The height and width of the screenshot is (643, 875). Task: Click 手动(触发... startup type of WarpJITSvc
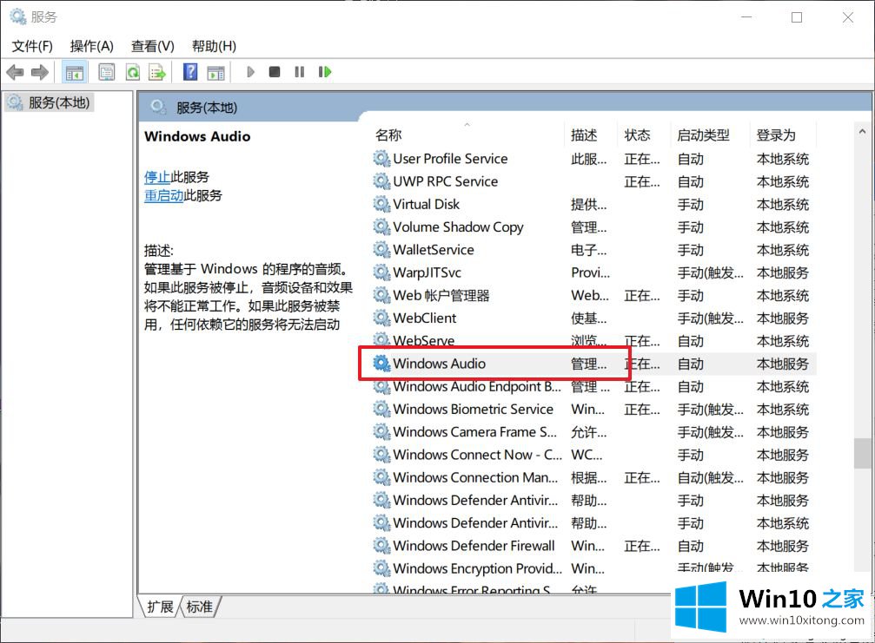pos(711,273)
